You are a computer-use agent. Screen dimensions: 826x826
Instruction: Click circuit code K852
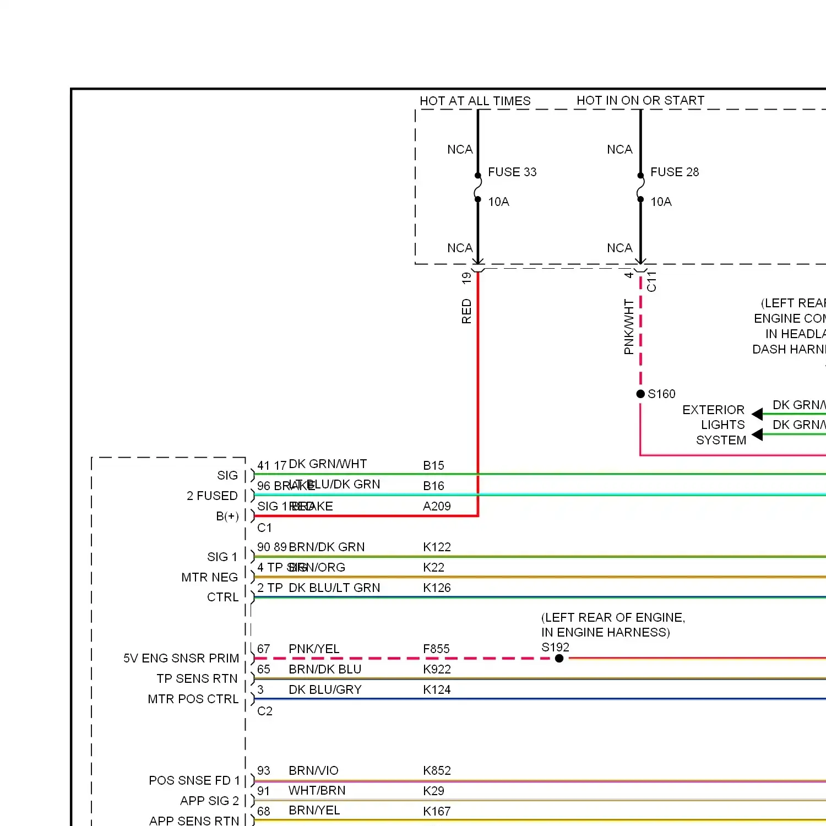click(437, 770)
